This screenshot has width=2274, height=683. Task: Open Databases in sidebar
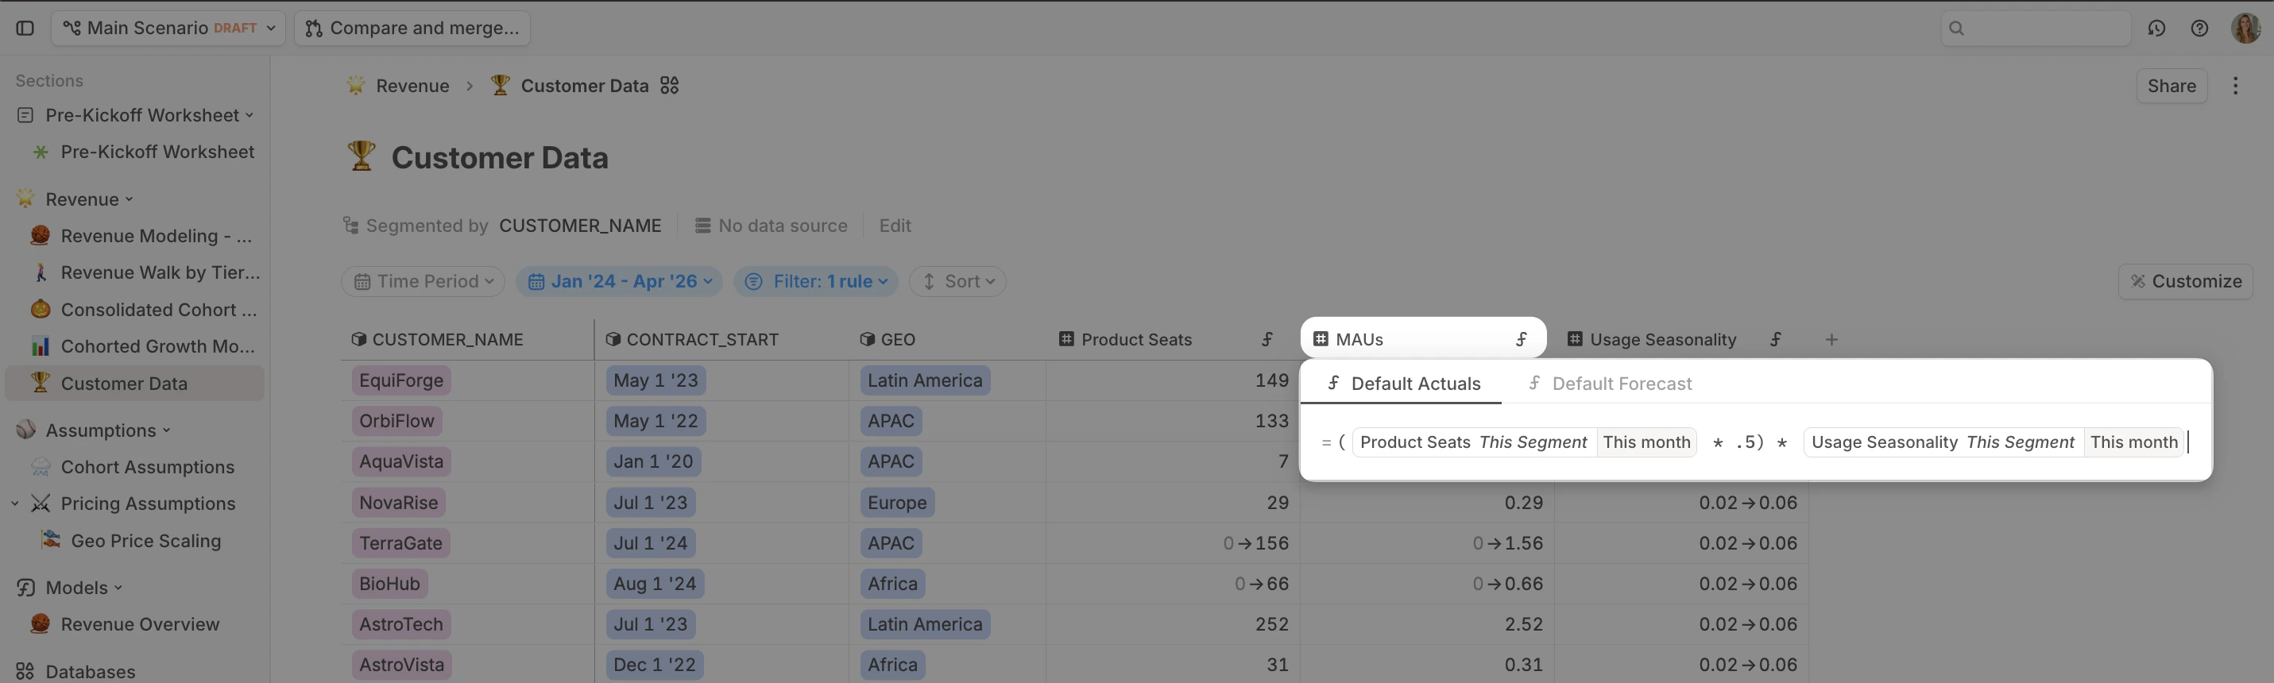[89, 672]
